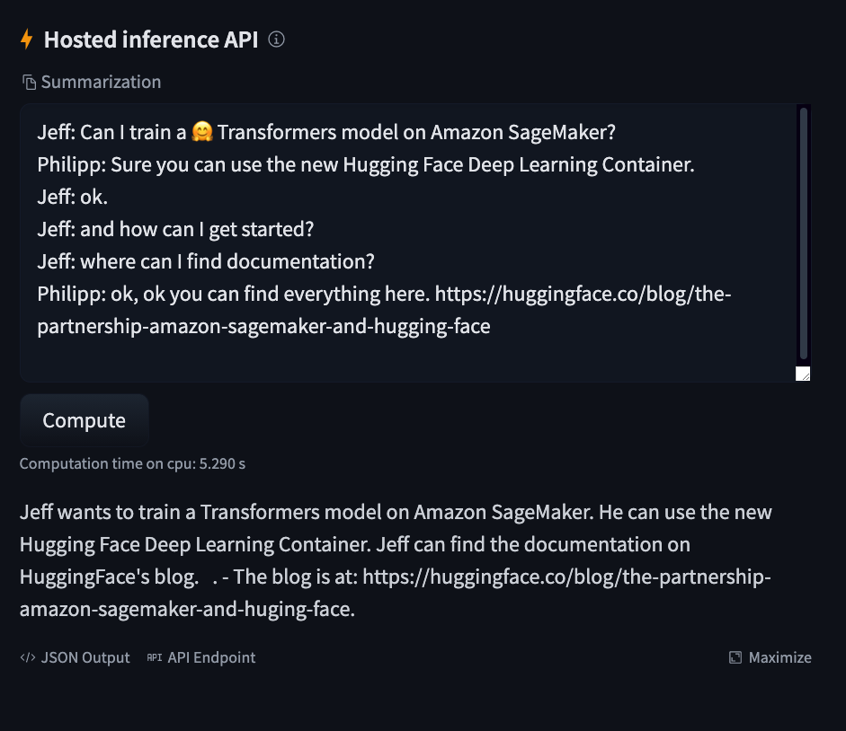
Task: Click the blog URL in the summary output
Action: tap(566, 577)
